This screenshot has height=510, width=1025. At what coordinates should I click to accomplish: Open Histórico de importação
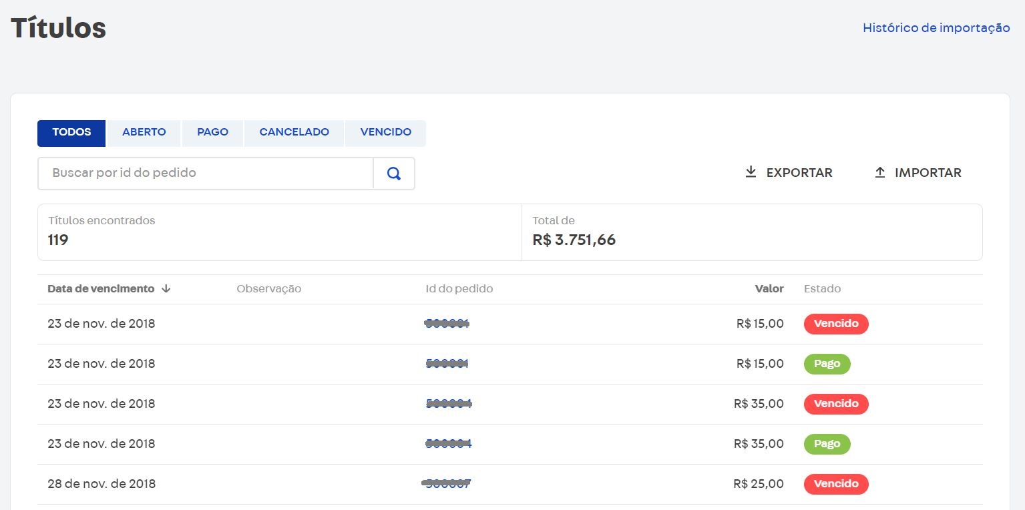pyautogui.click(x=936, y=27)
